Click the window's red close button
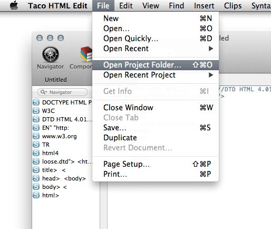The height and width of the screenshot is (229, 271). tap(40, 38)
